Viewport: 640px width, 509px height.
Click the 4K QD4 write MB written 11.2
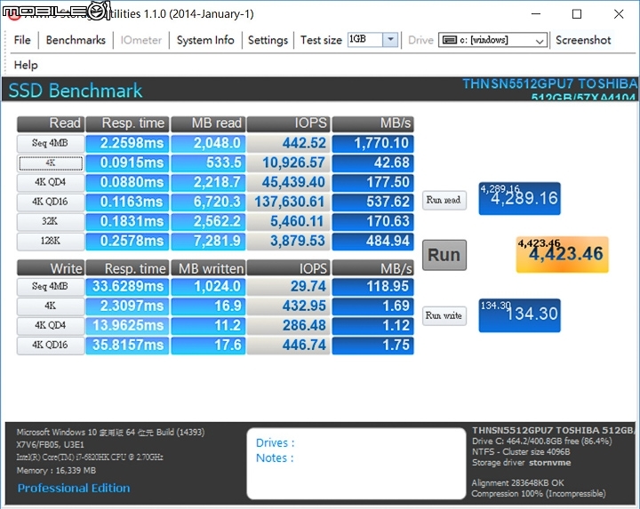208,325
